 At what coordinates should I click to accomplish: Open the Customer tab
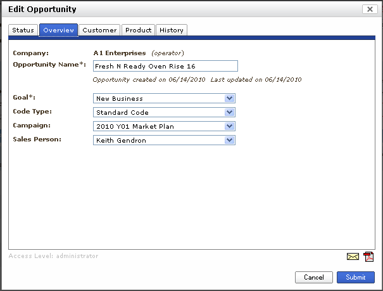(99, 30)
